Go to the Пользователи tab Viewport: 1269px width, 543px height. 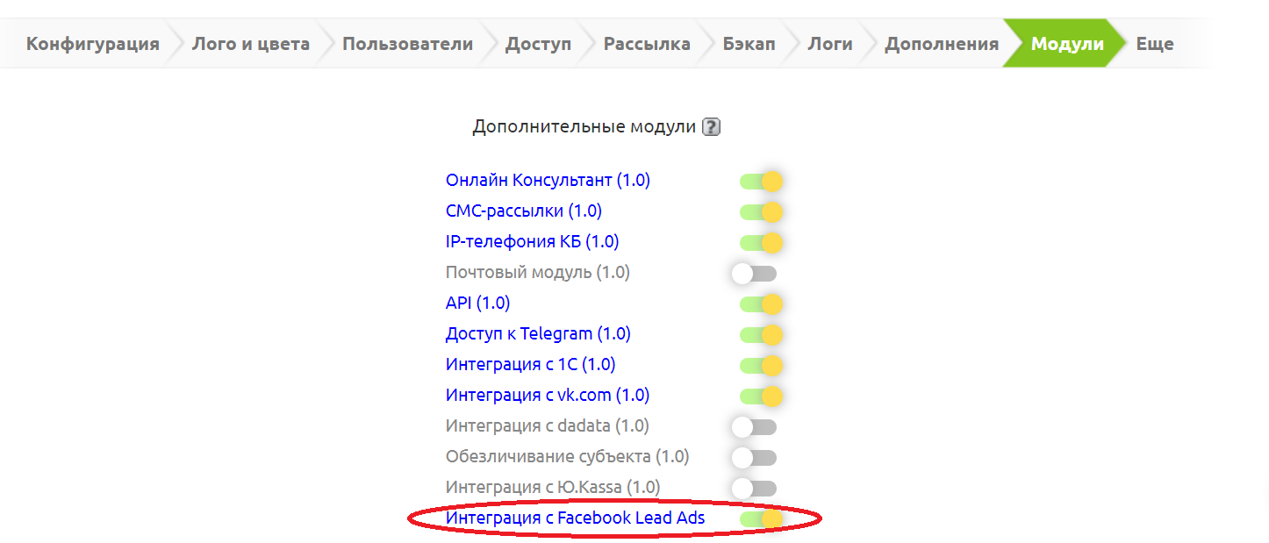407,44
